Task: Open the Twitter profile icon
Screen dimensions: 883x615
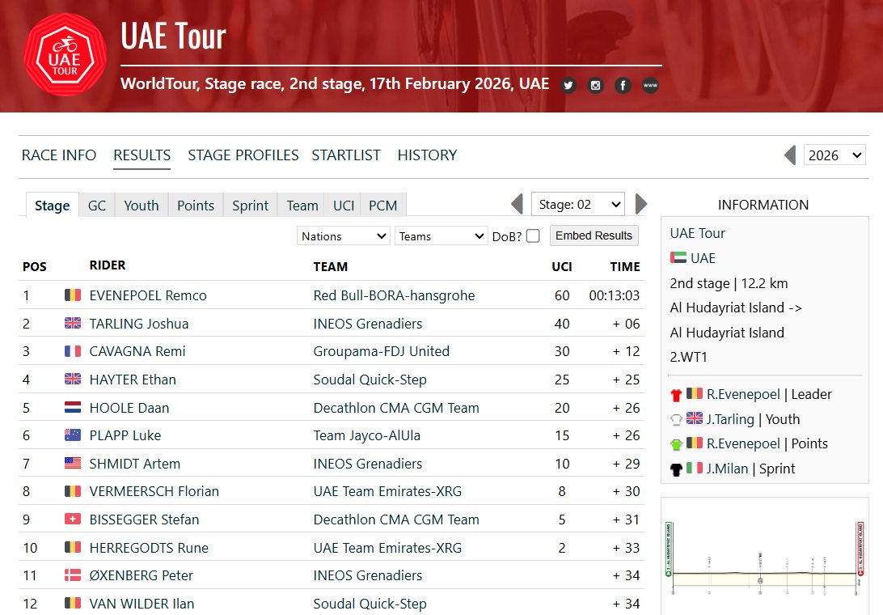Action: (x=568, y=85)
